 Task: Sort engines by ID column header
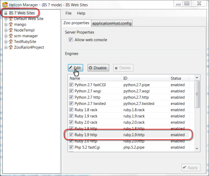pyautogui.click(x=146, y=78)
